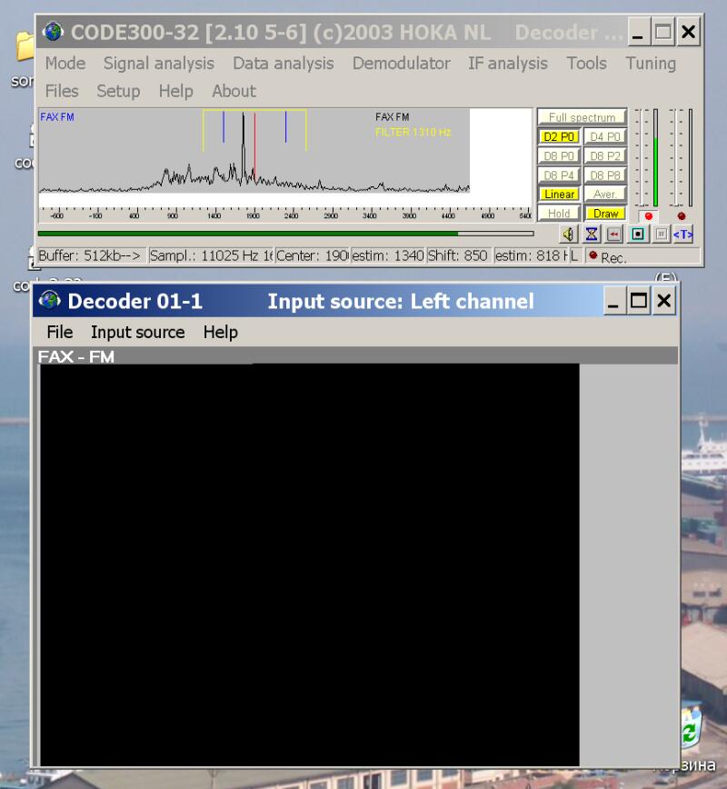
Task: Open the Mode menu
Action: point(65,64)
